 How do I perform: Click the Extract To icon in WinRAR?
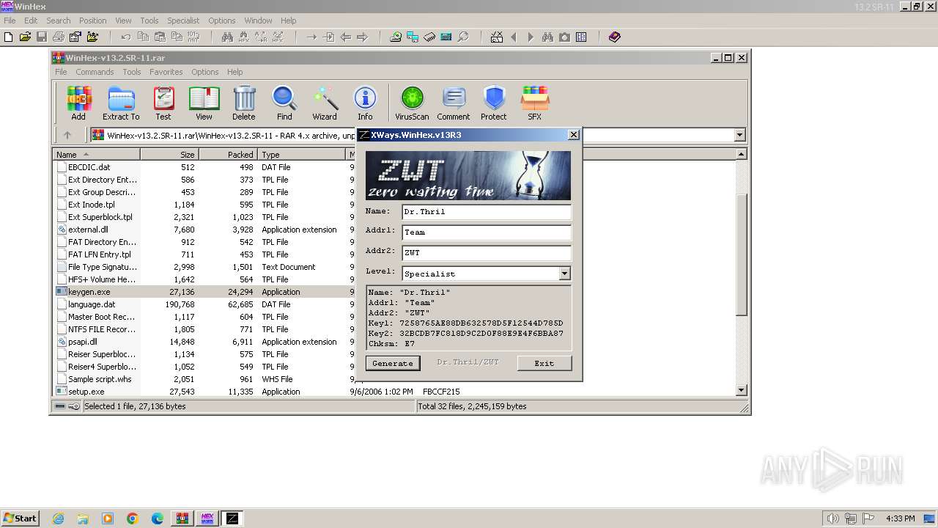coord(121,103)
